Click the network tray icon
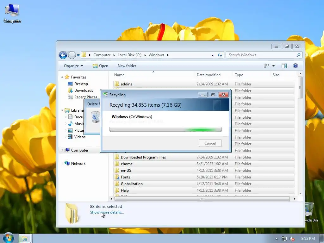This screenshot has width=324, height=243. tap(284, 239)
